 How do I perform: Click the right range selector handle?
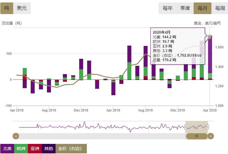click(x=207, y=127)
